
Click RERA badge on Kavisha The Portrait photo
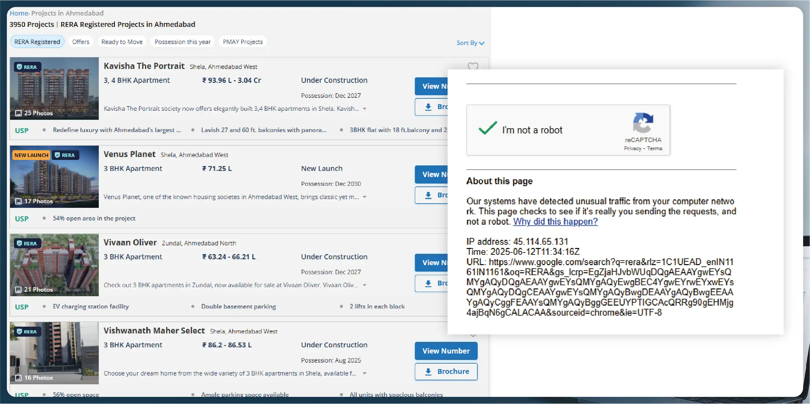click(x=27, y=67)
